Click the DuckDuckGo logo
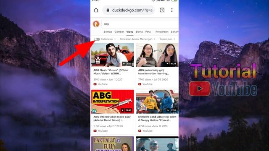This screenshot has height=151, width=269. pos(96,24)
